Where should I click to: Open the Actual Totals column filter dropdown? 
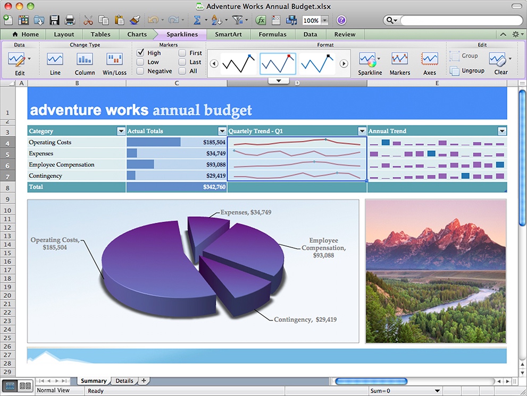(x=222, y=131)
